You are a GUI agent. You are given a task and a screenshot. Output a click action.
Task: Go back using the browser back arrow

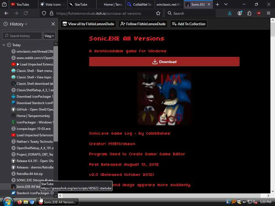click(x=6, y=13)
